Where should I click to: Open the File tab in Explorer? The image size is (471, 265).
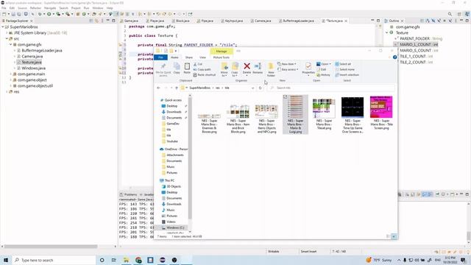click(160, 57)
